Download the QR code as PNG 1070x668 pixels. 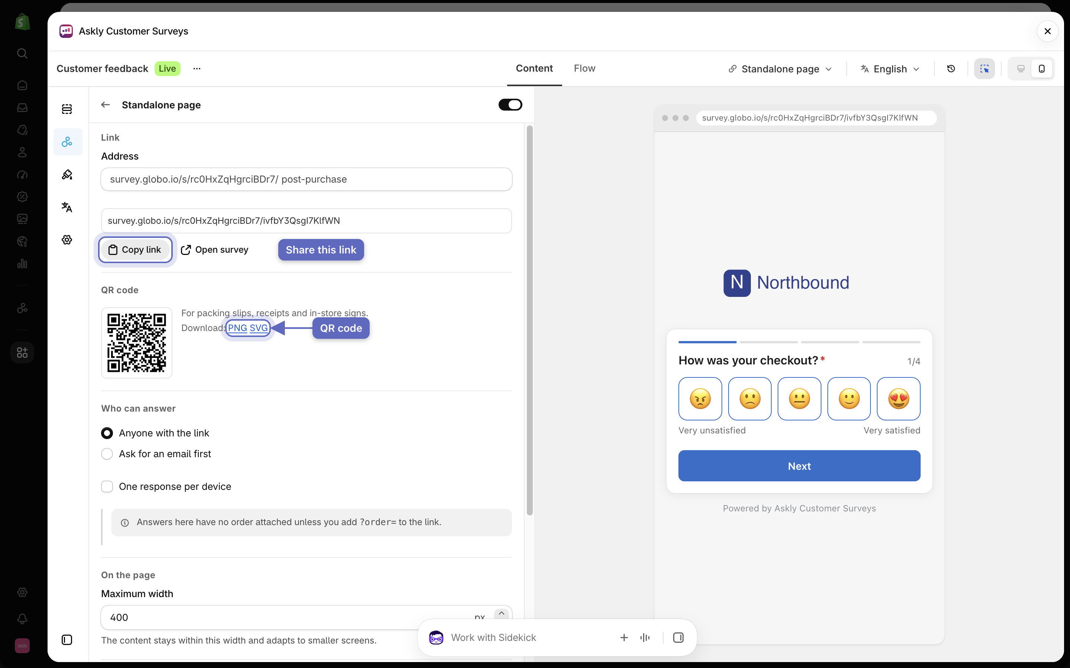point(237,328)
